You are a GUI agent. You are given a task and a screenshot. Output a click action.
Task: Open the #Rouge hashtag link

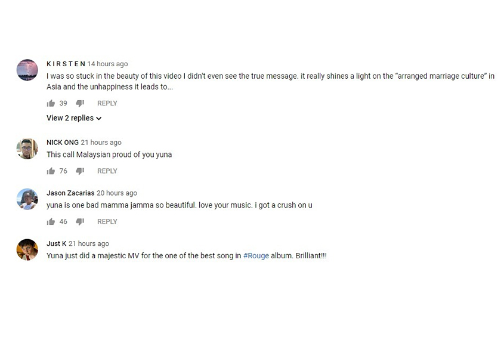[x=256, y=256]
